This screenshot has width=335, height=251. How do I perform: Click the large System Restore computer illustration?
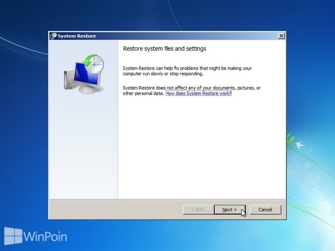click(x=84, y=74)
